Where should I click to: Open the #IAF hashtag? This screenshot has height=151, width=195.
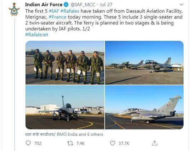[x=54, y=11]
